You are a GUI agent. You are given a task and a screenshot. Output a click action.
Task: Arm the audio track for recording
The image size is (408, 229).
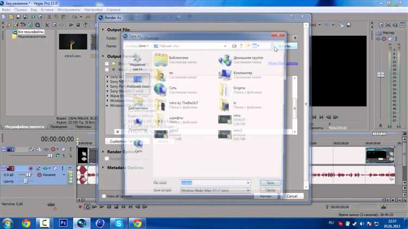pyautogui.click(x=30, y=169)
